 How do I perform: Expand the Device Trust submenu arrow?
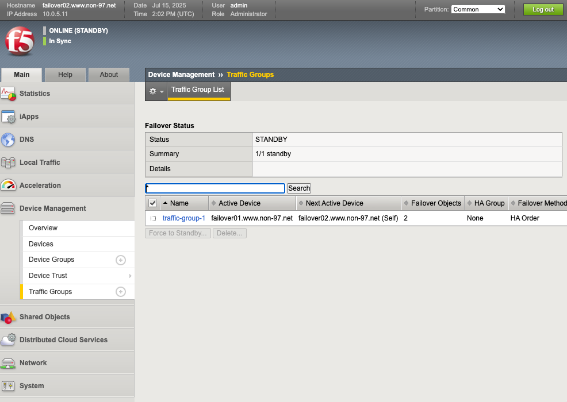click(x=130, y=276)
